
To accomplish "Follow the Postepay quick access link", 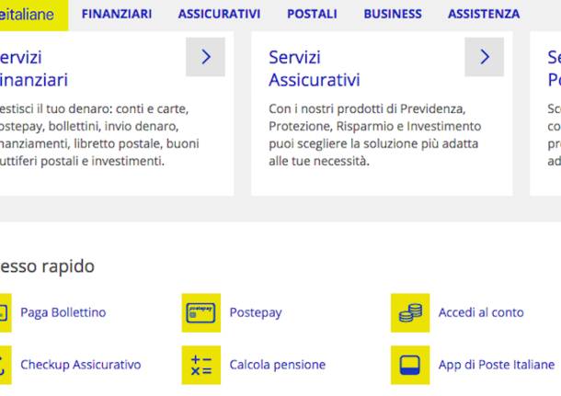I will pyautogui.click(x=256, y=312).
